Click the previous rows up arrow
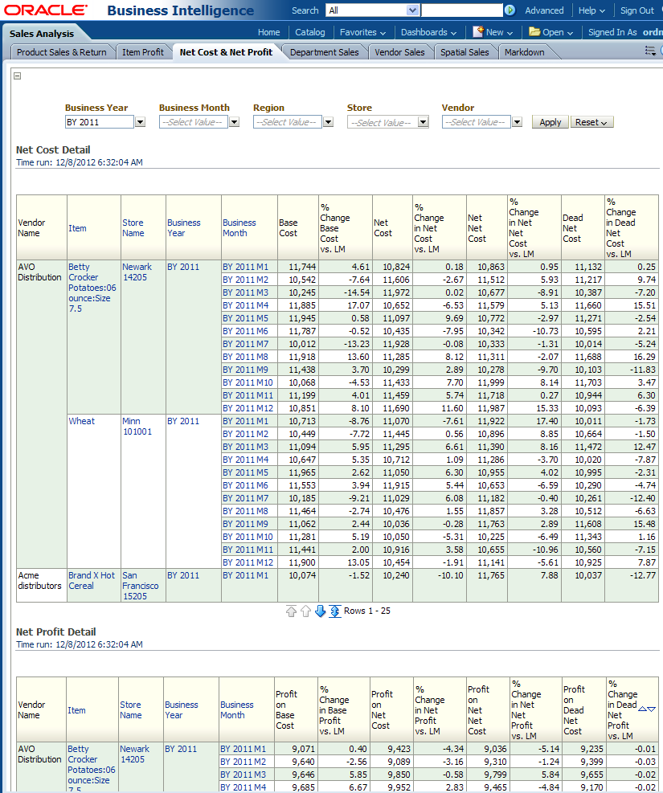The image size is (663, 793). 305,611
